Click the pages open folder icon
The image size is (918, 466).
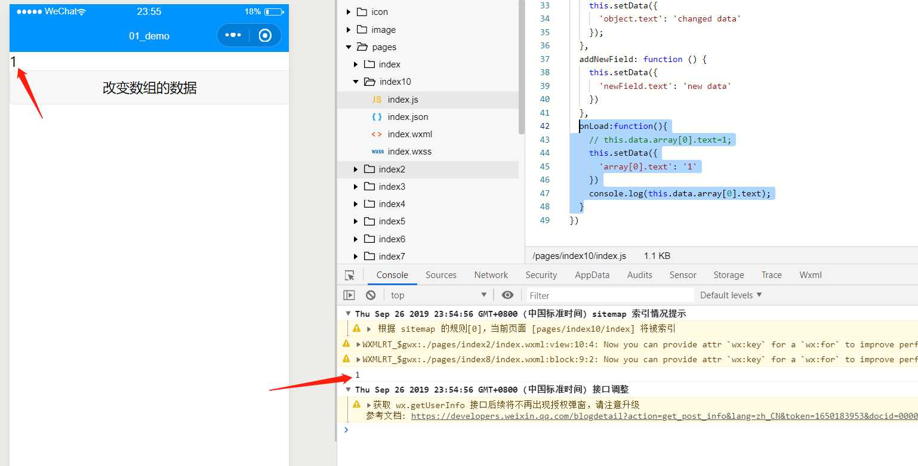tap(362, 47)
